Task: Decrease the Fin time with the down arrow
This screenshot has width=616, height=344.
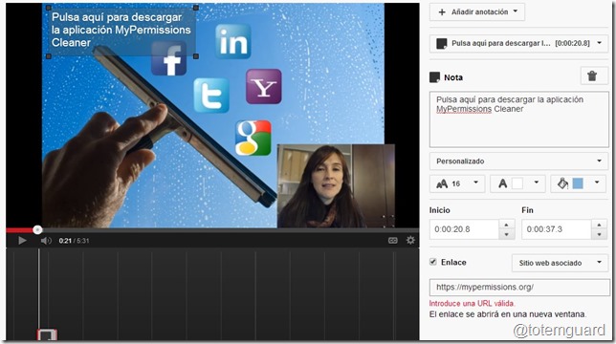Action: (599, 234)
